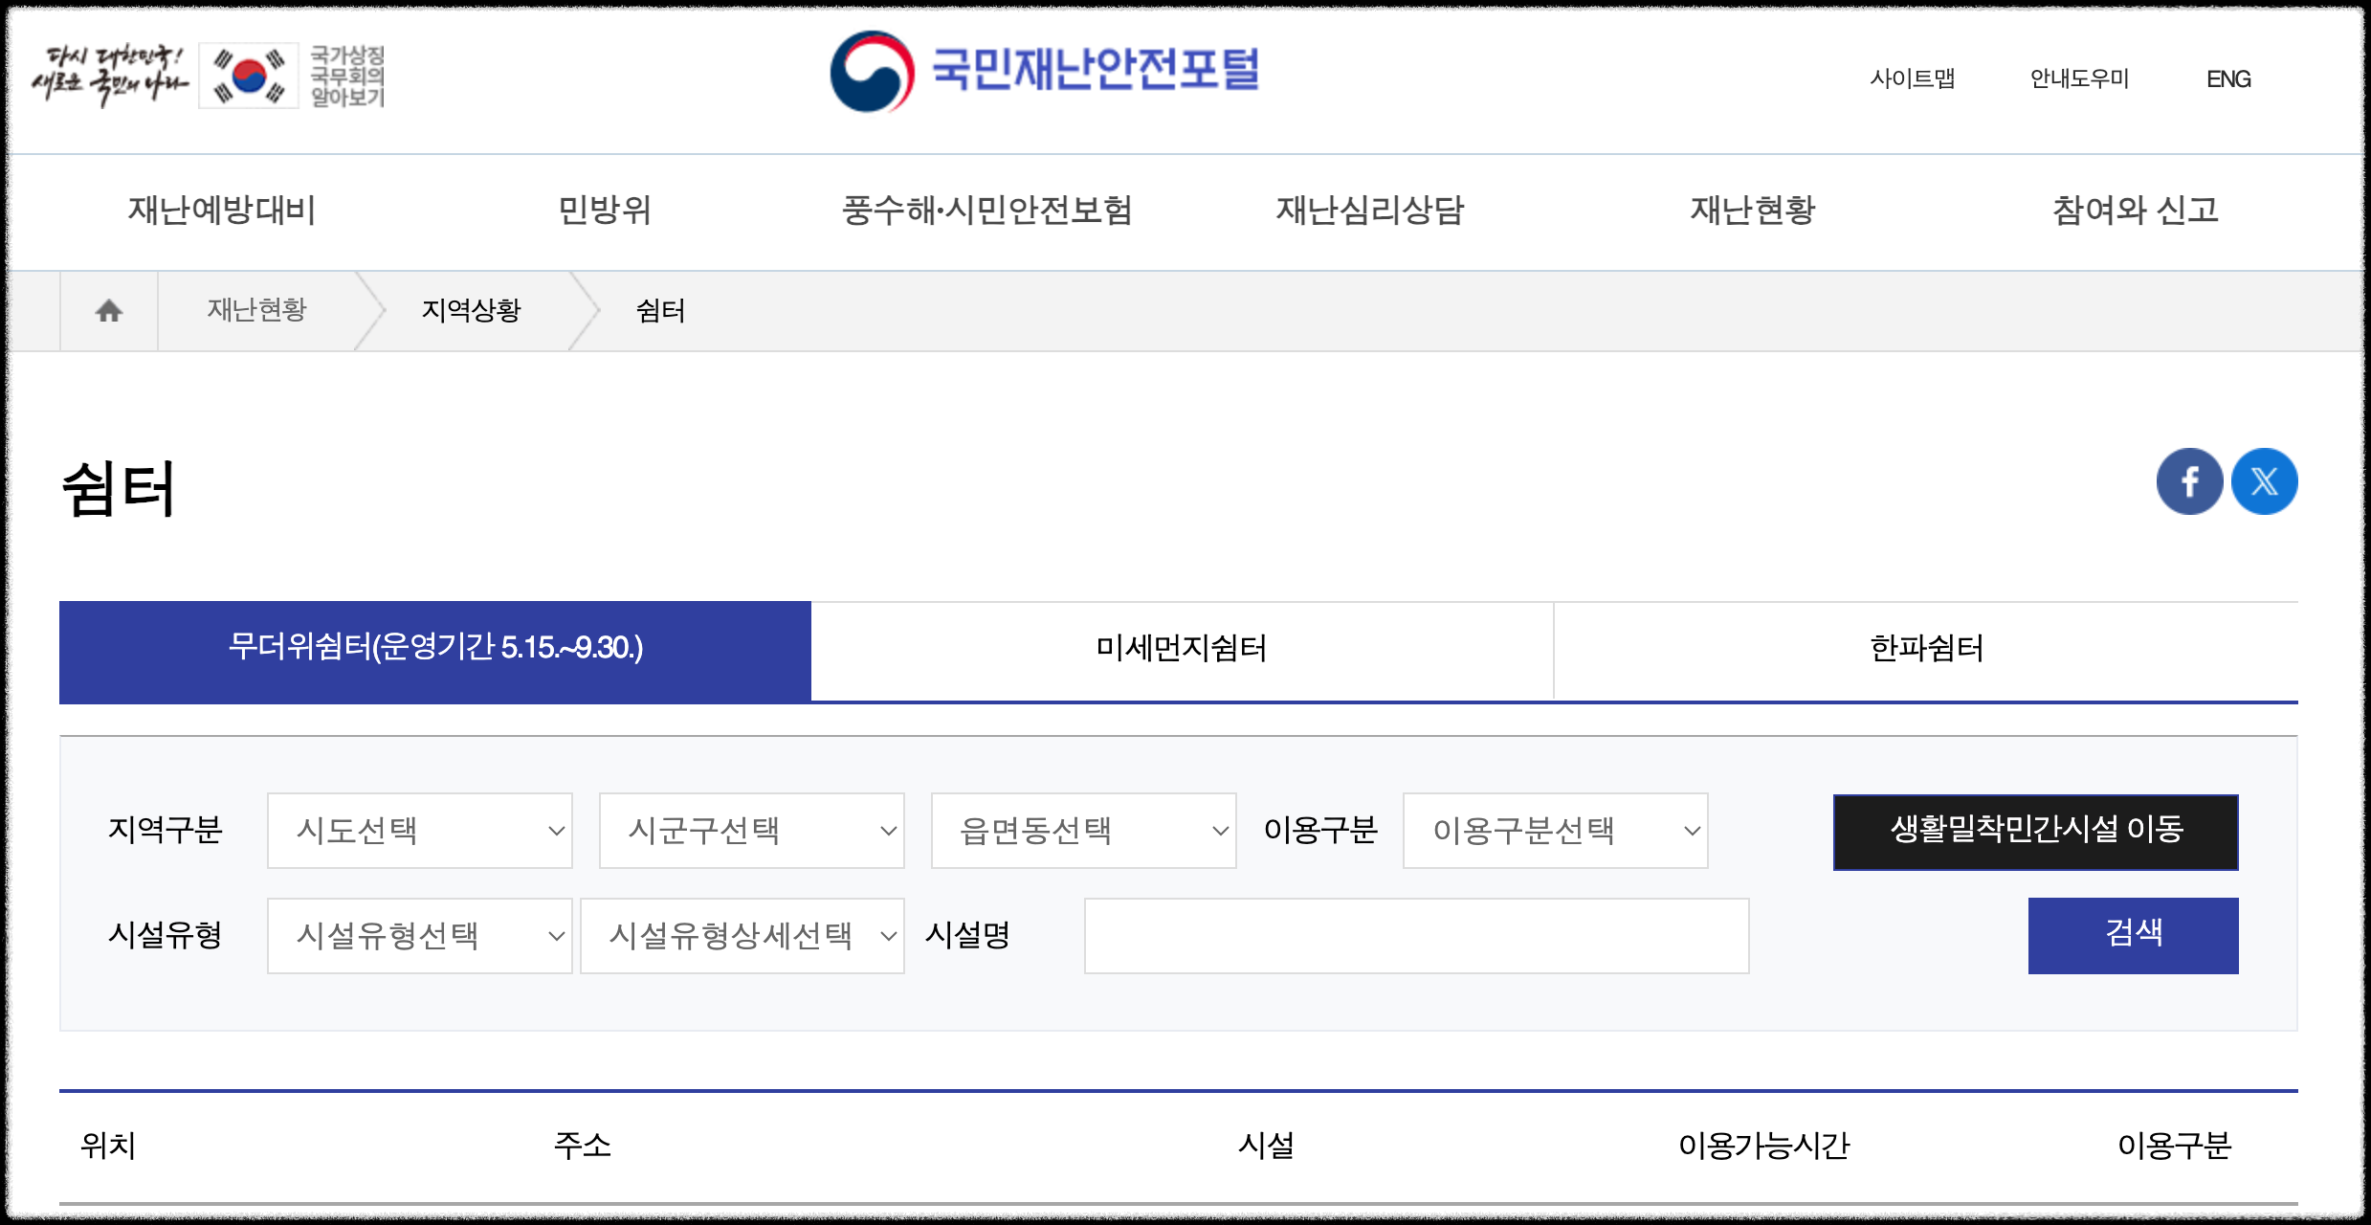Click the 시설명 text input field
Viewport: 2371px width, 1225px height.
coord(1416,936)
